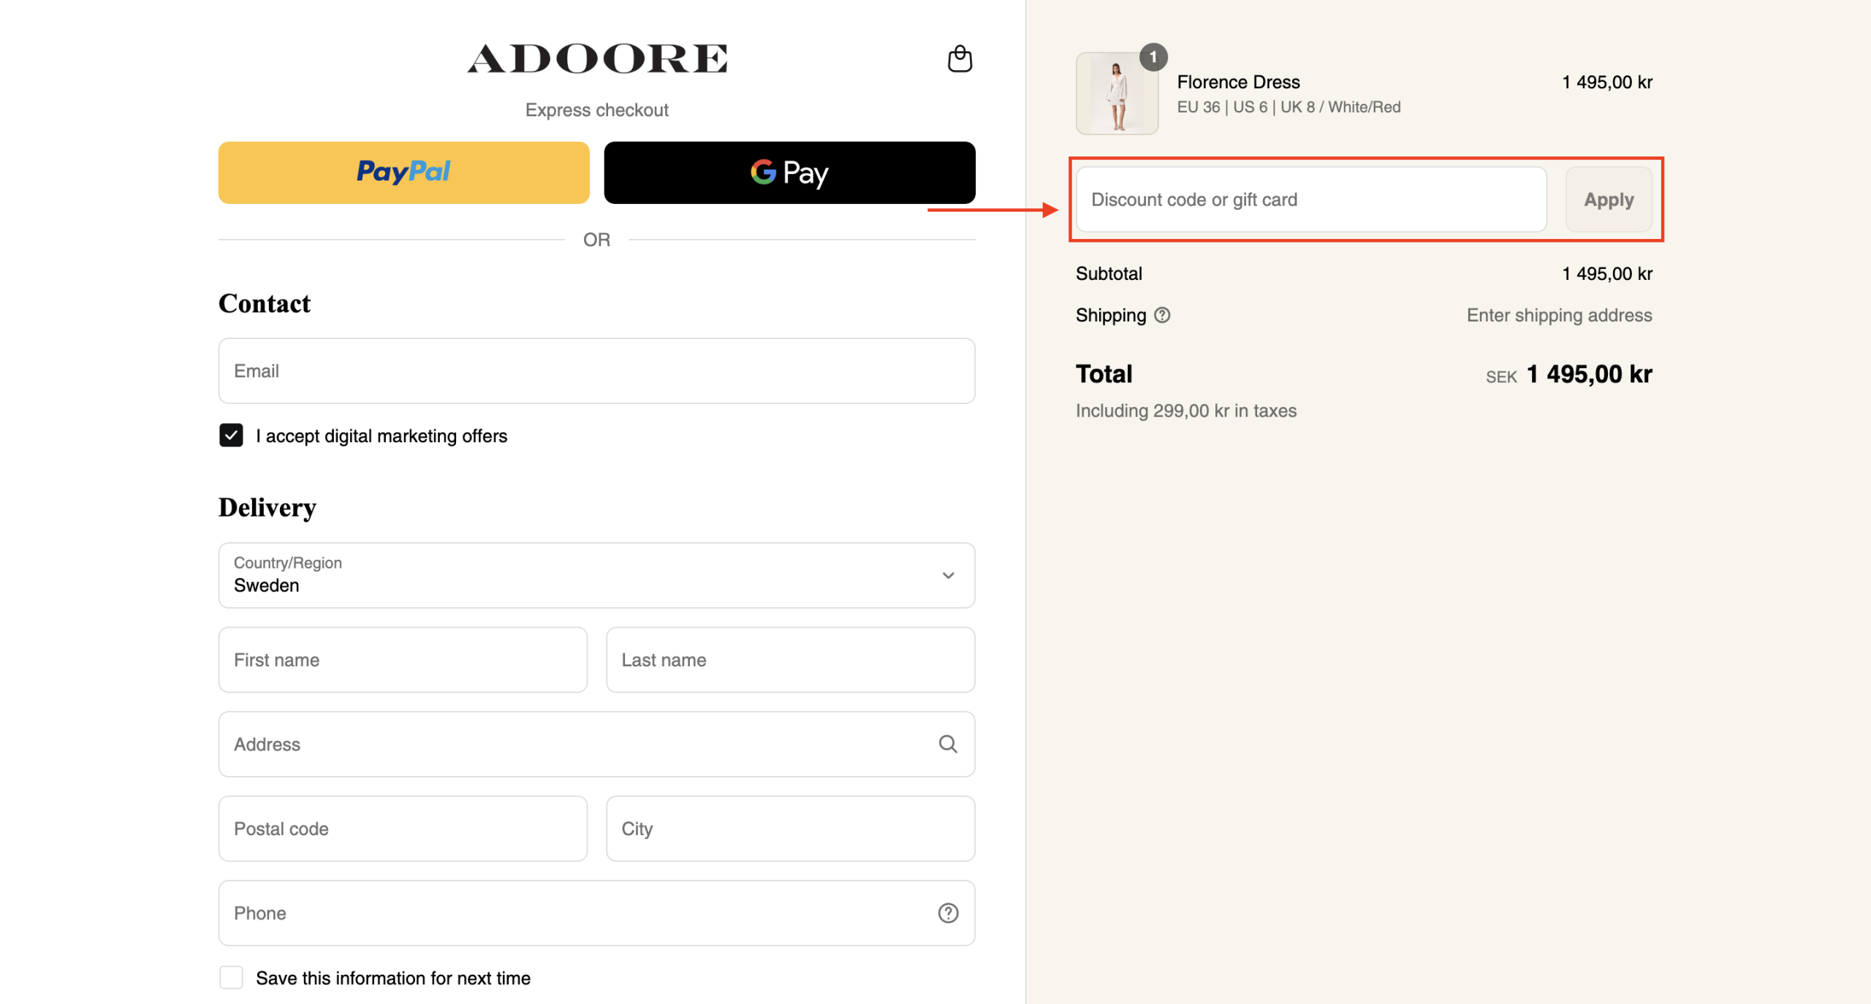Focus the Email input field

[x=596, y=370]
